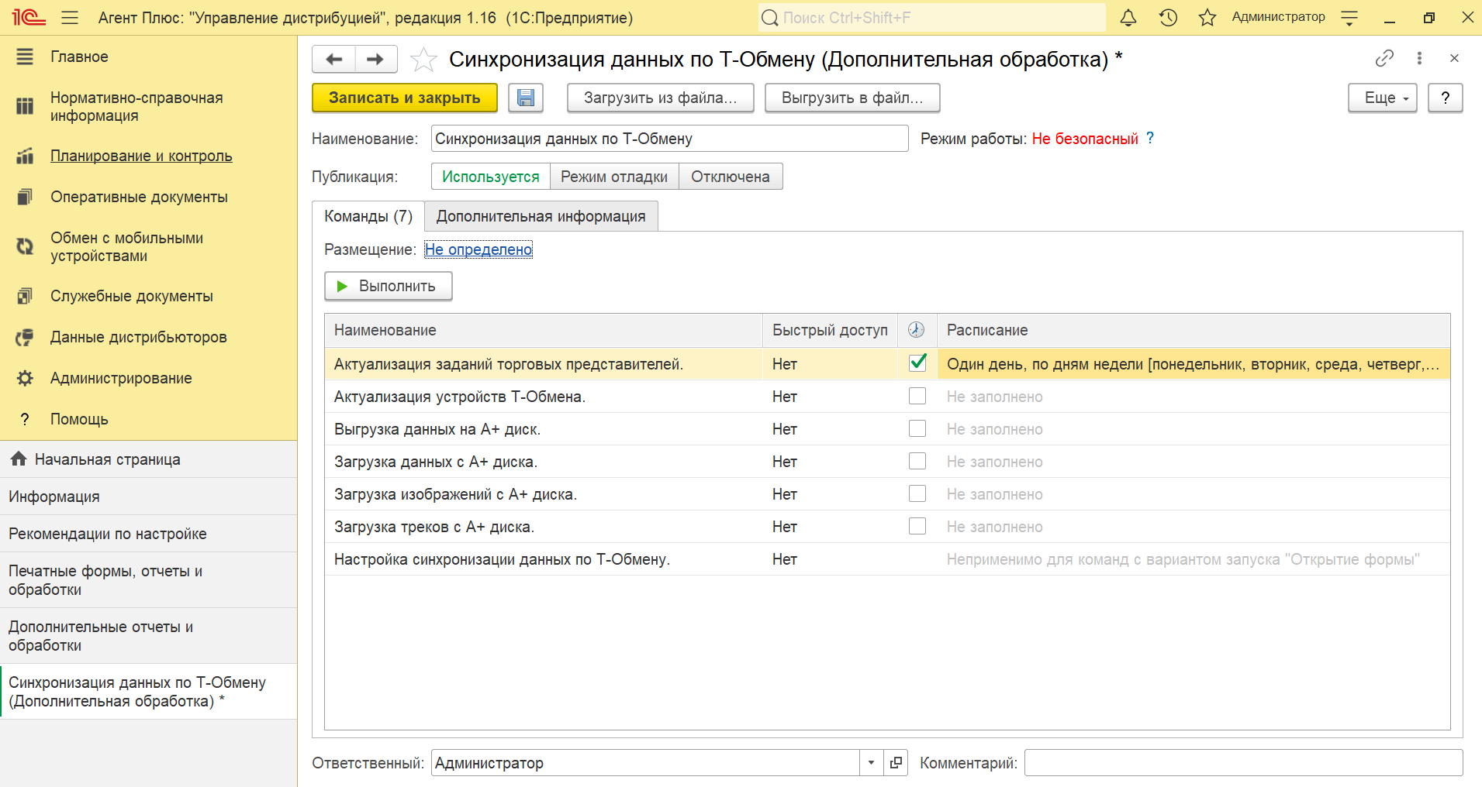
Task: Open the main menu hamburger icon
Action: tap(70, 17)
